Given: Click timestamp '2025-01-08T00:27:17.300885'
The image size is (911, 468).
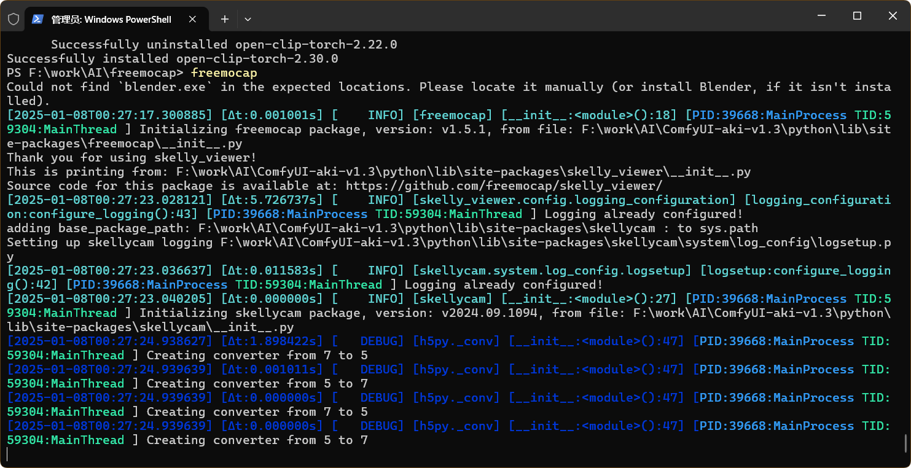Looking at the screenshot, I should pyautogui.click(x=110, y=115).
